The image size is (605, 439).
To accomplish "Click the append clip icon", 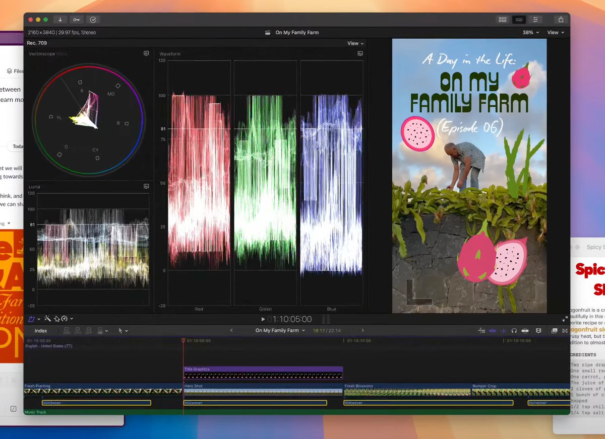I will point(88,331).
